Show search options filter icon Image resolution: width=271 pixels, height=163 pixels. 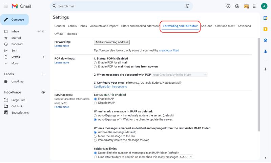(187, 6)
